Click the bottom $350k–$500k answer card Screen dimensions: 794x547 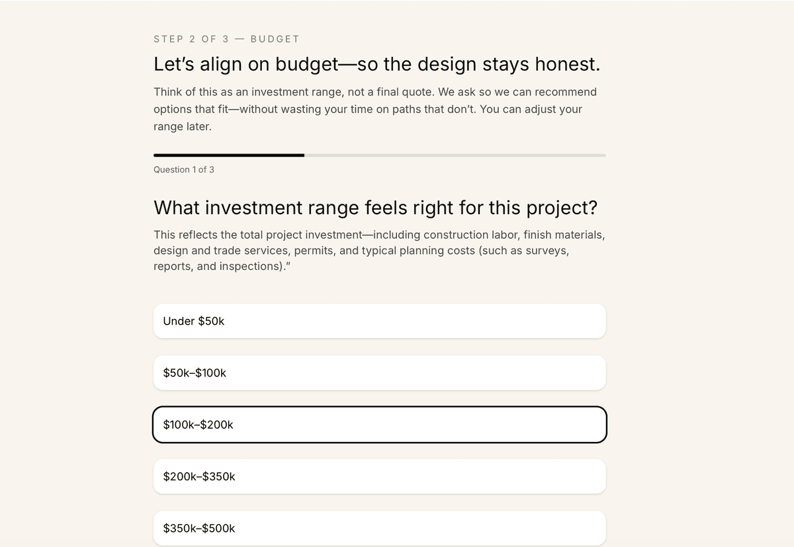379,527
